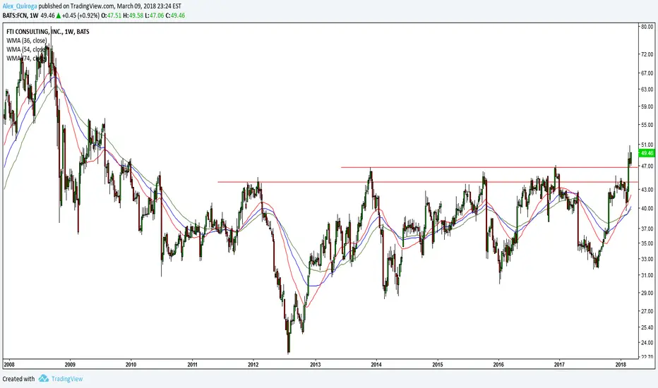Click the open value O:47.51
Image resolution: width=658 pixels, height=388 pixels.
[113, 16]
